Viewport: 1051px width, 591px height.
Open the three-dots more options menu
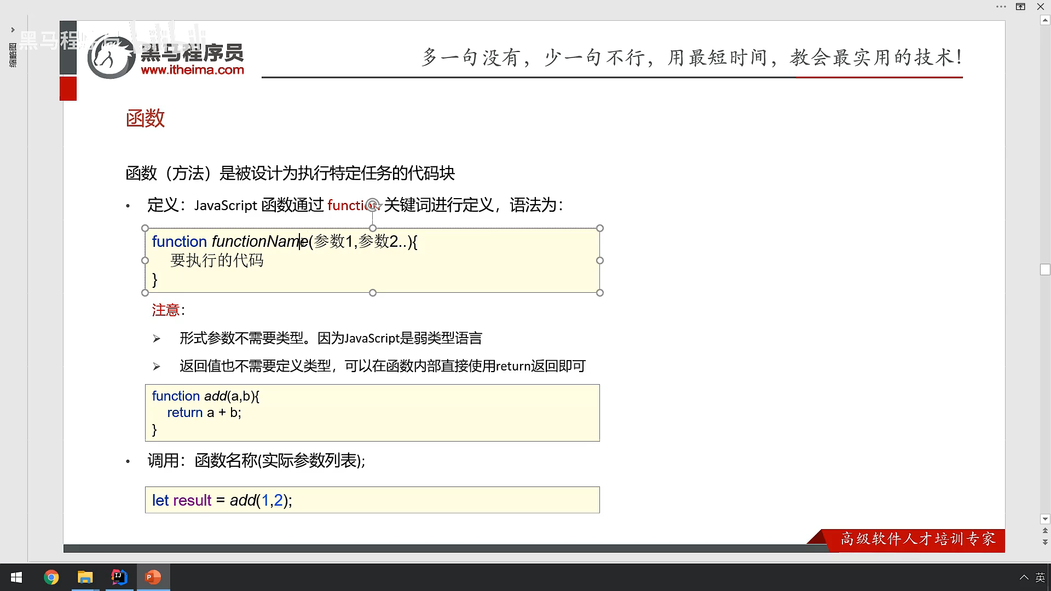click(x=1001, y=7)
